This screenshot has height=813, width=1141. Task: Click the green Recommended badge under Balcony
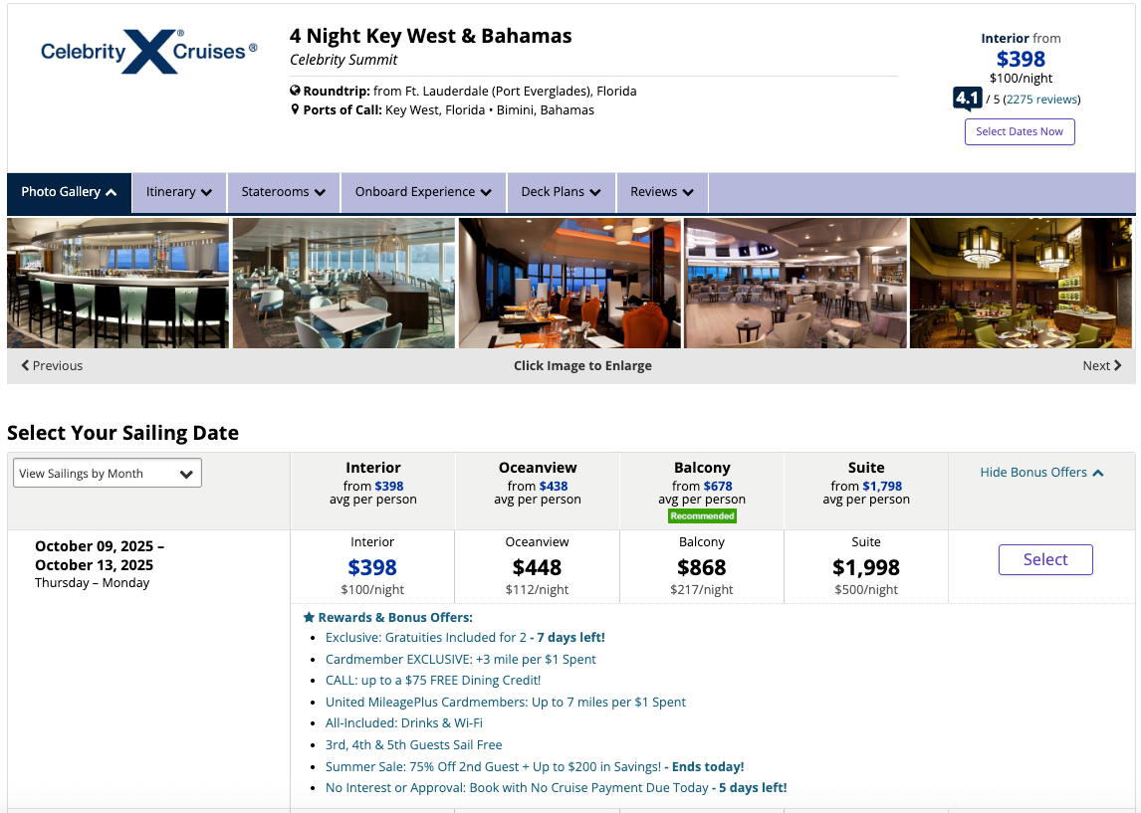702,516
